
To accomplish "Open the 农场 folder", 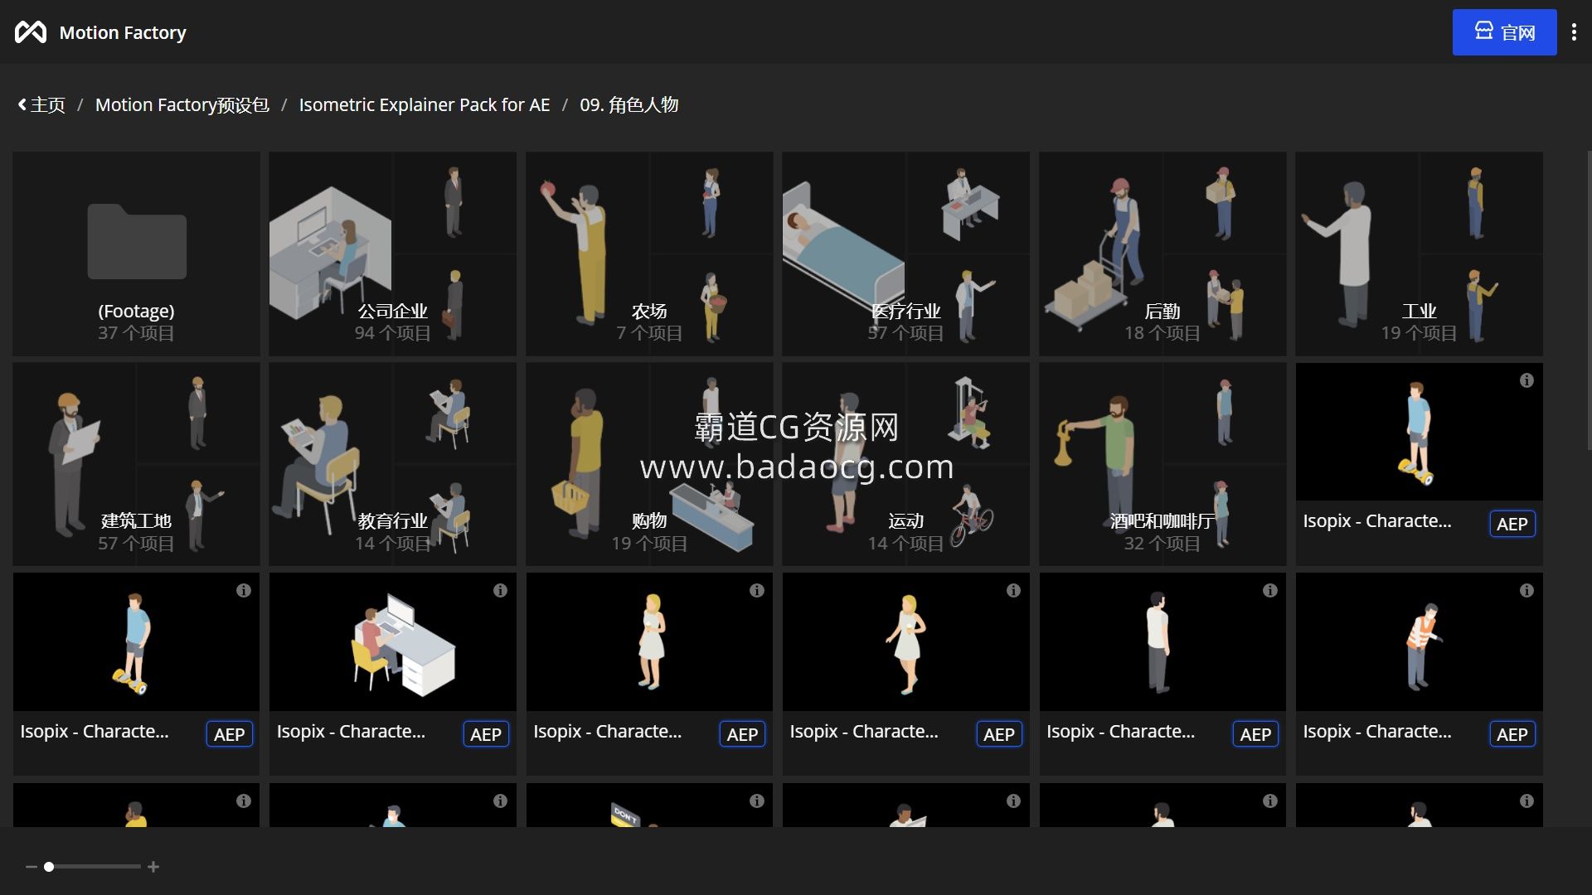I will tap(649, 254).
